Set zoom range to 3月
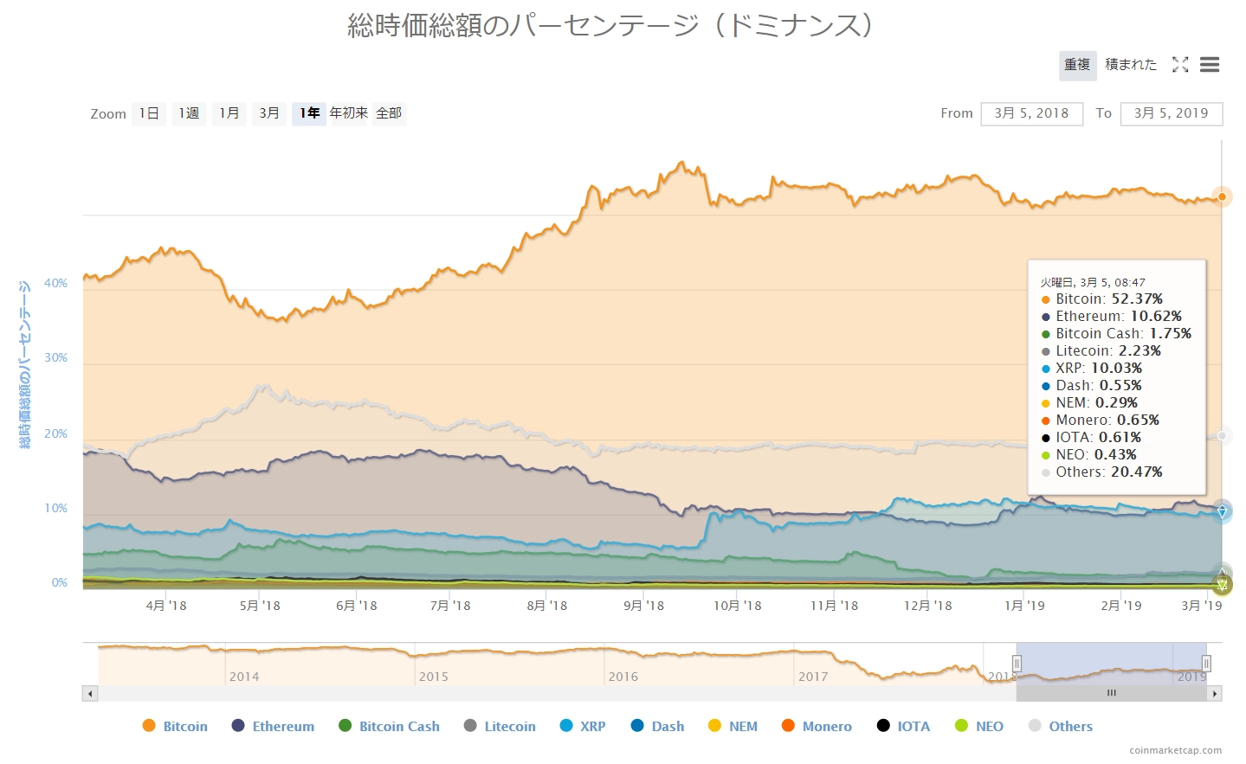Screen dimensions: 1246x764 click(269, 113)
